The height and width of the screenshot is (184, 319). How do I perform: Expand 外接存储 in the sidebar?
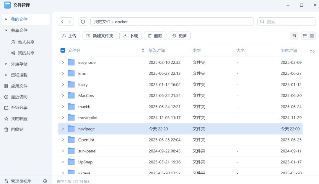point(6,64)
